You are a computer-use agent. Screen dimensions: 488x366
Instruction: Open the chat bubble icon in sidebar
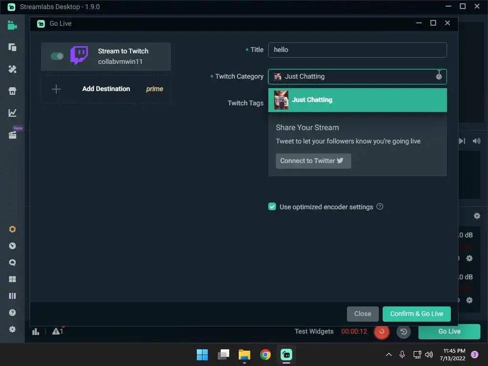12,263
